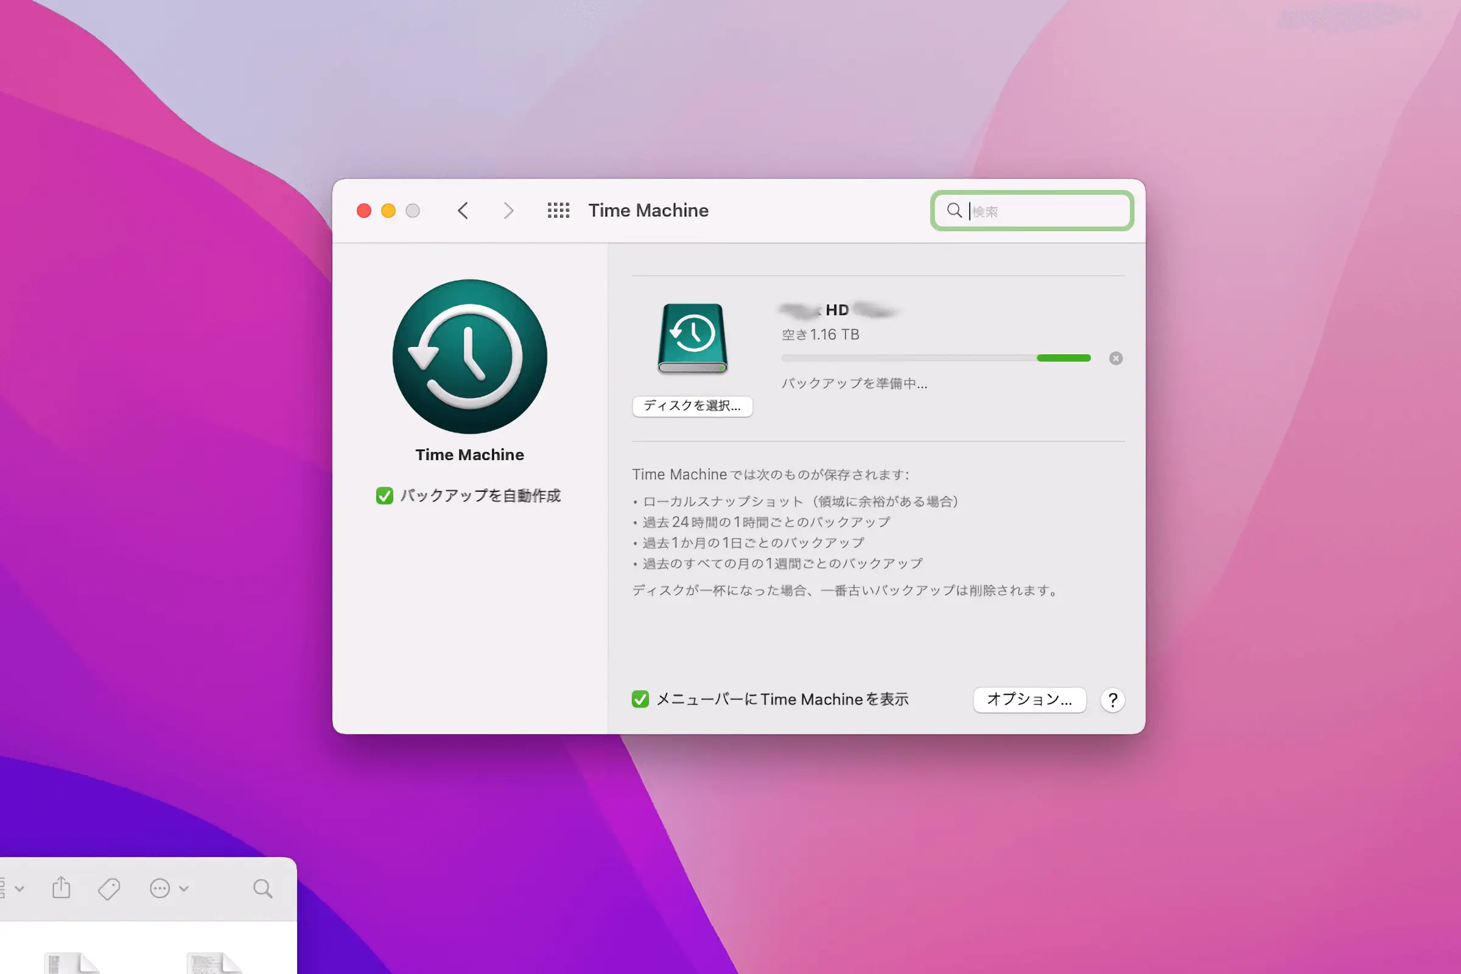Click the backup disk usage progress bar

tap(936, 359)
